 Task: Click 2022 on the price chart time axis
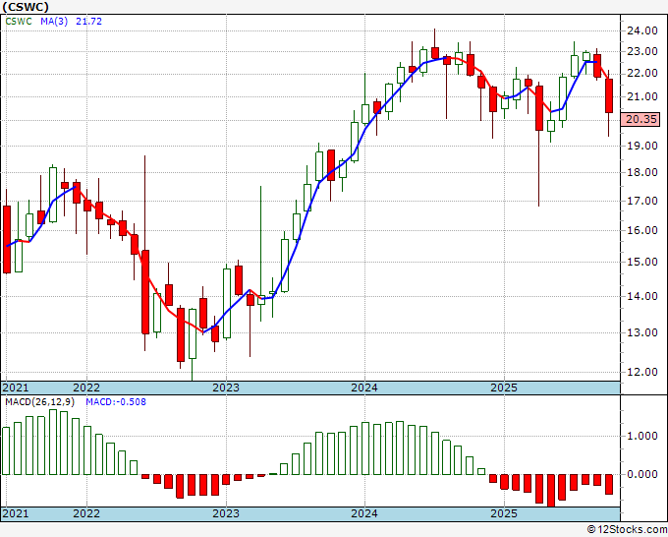pyautogui.click(x=86, y=388)
